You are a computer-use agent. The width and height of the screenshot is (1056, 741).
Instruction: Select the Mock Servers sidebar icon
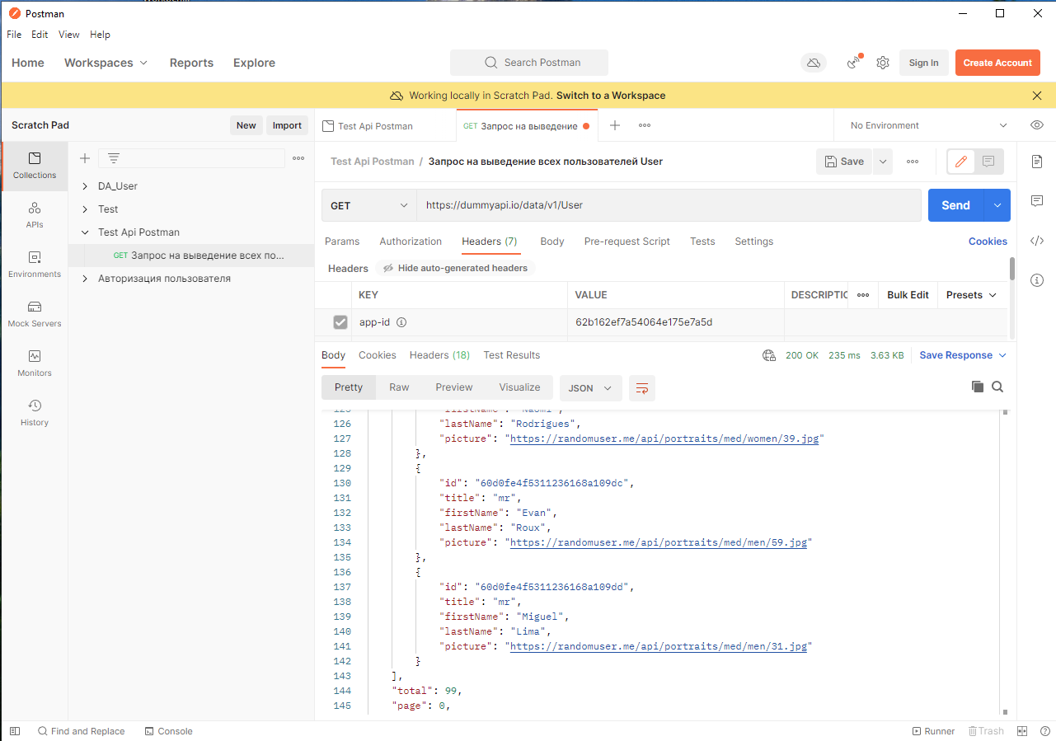tap(34, 313)
